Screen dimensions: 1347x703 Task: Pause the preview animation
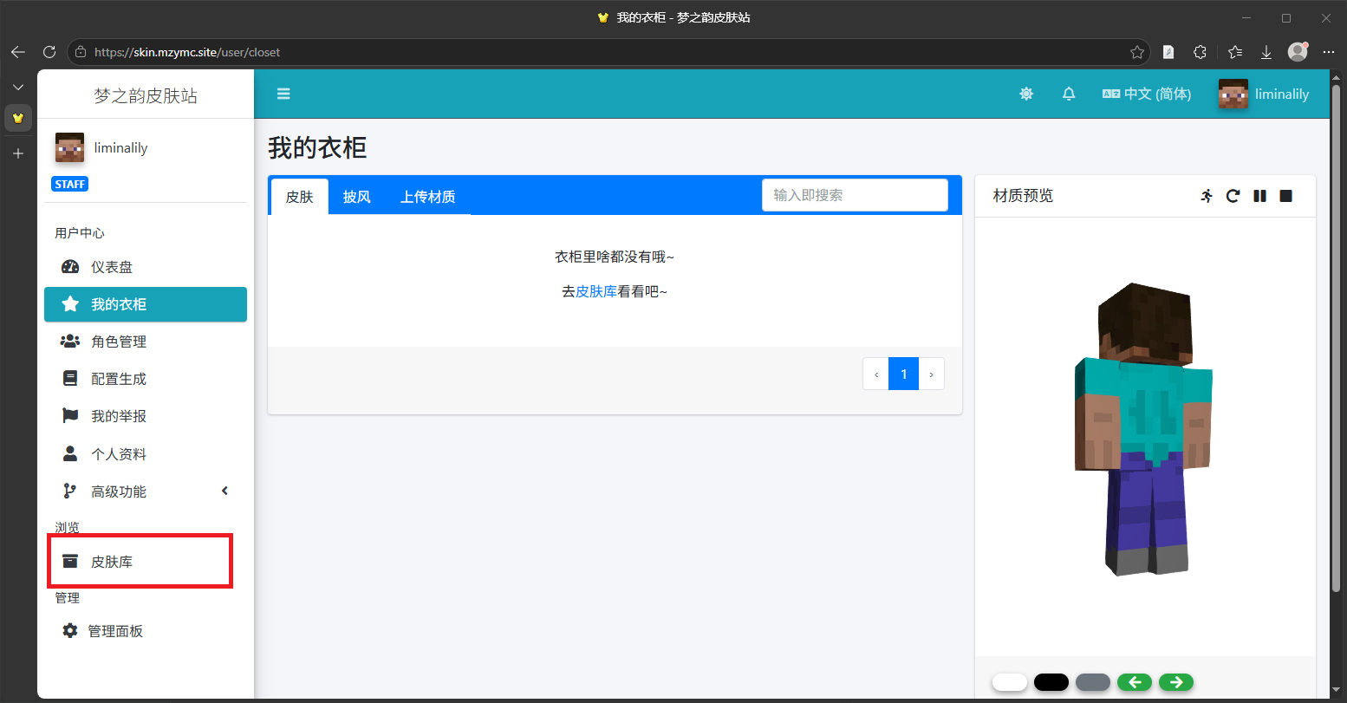pyautogui.click(x=1259, y=196)
